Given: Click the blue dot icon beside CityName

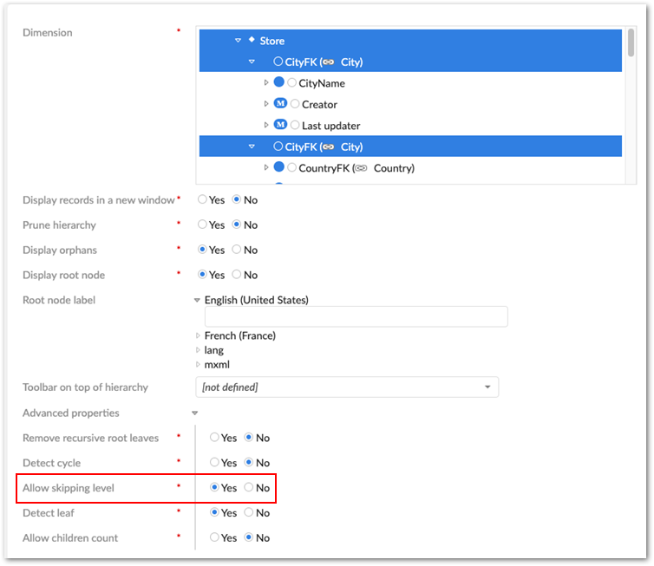Looking at the screenshot, I should tap(279, 83).
